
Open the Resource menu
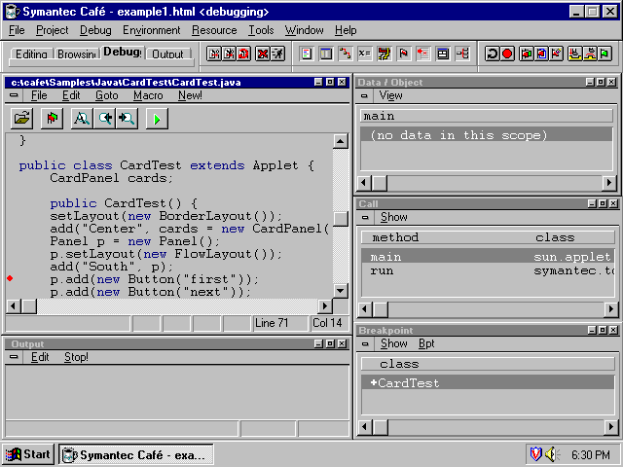(x=214, y=30)
